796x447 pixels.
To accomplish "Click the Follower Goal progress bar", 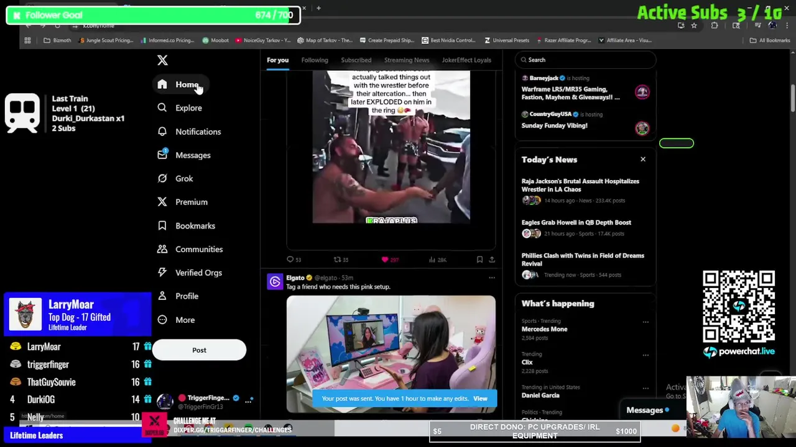I will [x=153, y=15].
